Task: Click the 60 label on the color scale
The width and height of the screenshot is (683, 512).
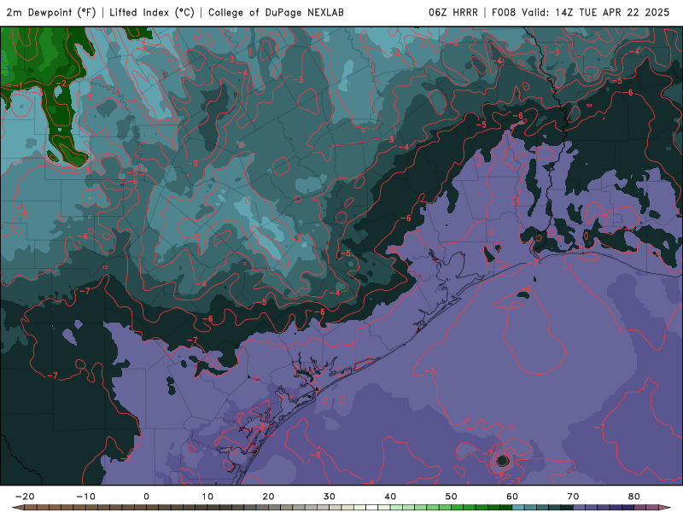Action: coord(512,497)
